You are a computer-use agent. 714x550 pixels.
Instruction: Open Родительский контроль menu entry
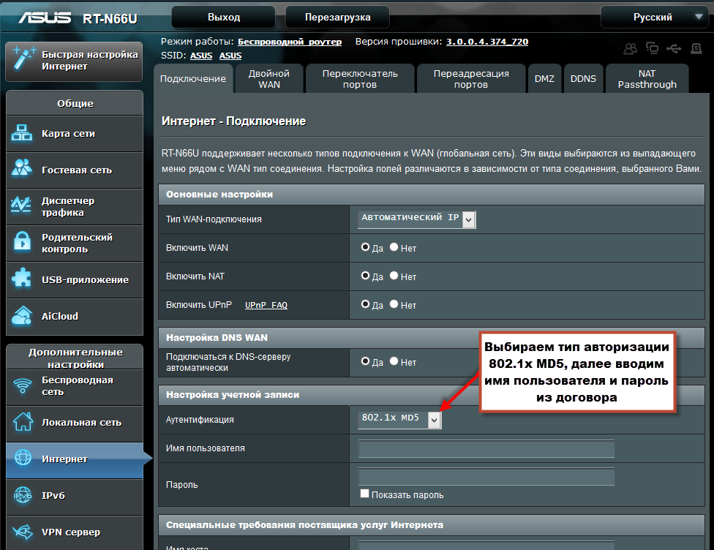pyautogui.click(x=75, y=243)
